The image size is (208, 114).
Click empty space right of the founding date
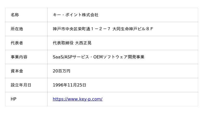click(x=140, y=85)
